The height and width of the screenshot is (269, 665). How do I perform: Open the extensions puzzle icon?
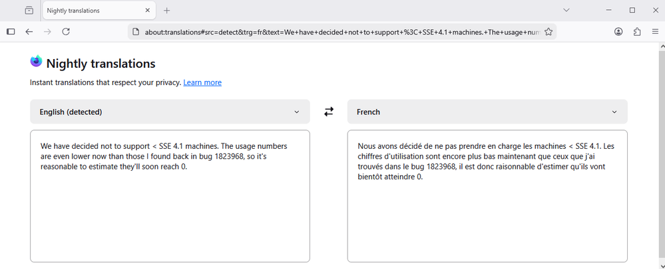(637, 31)
